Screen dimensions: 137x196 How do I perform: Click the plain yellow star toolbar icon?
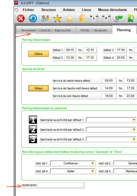click(x=69, y=18)
